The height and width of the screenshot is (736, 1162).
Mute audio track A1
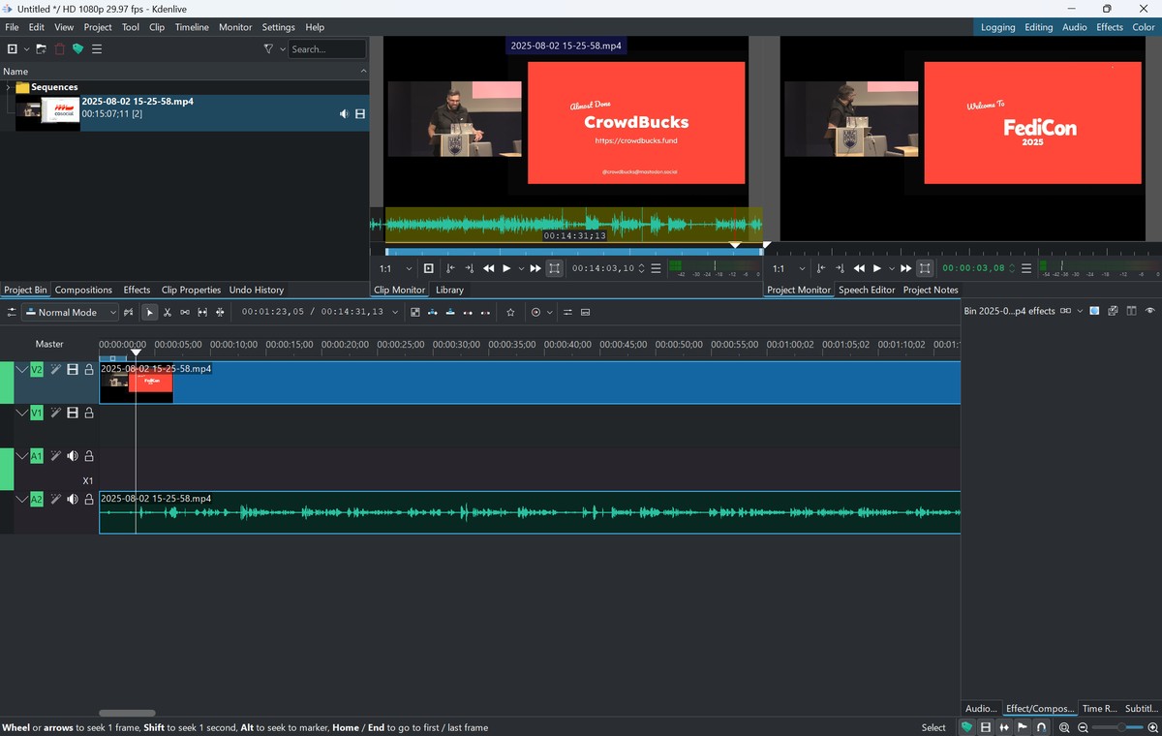[73, 456]
